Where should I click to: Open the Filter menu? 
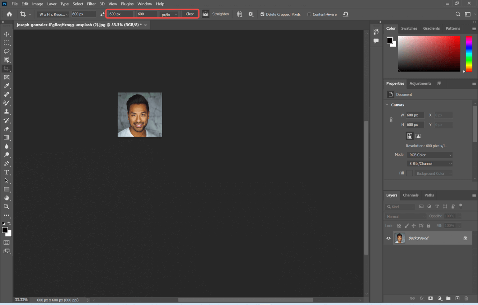pyautogui.click(x=91, y=4)
